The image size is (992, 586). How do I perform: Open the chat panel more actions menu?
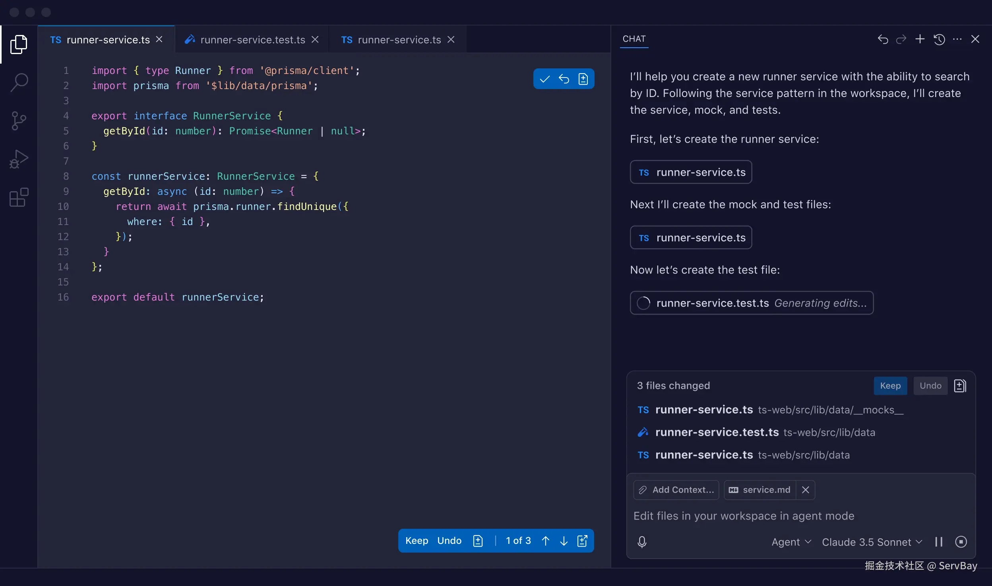pos(957,39)
